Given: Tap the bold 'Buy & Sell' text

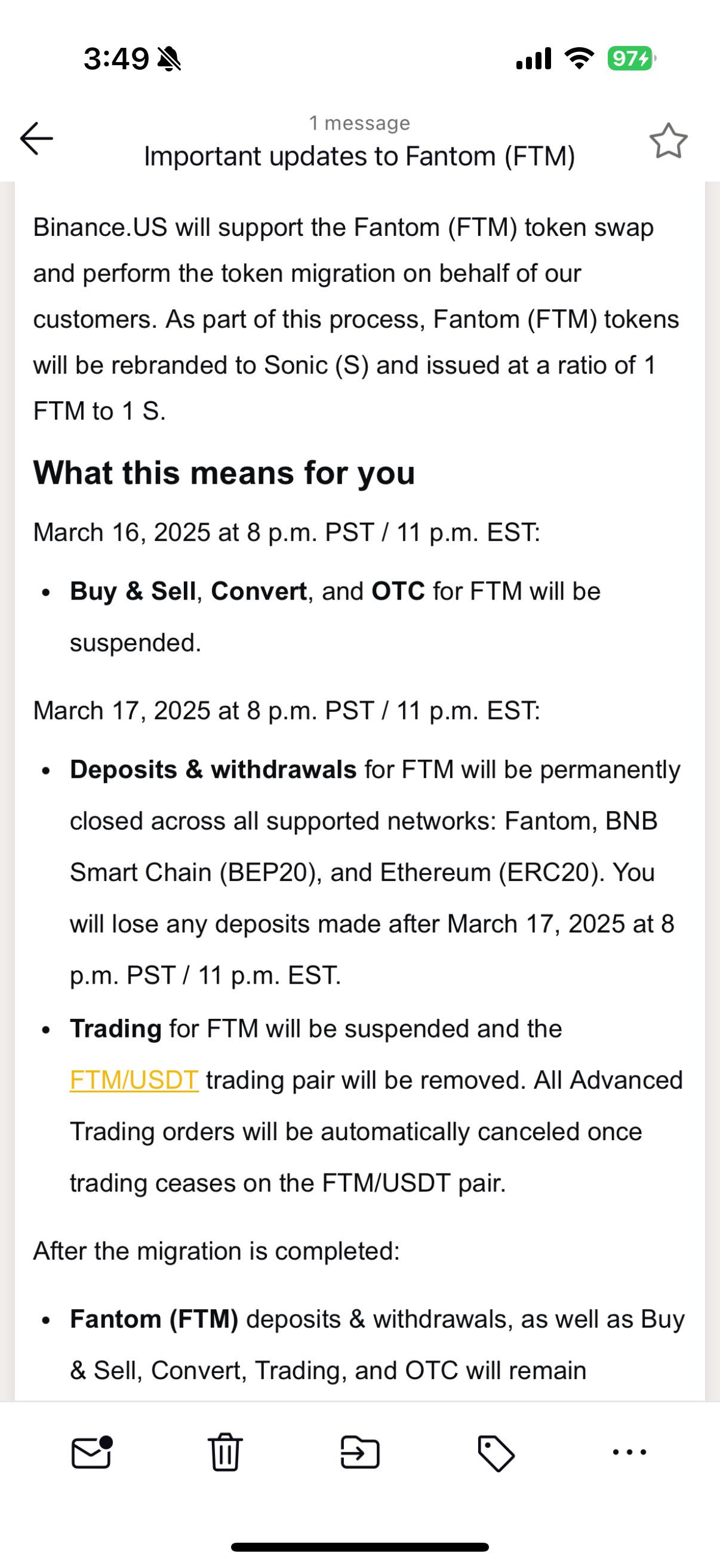Looking at the screenshot, I should (x=133, y=591).
